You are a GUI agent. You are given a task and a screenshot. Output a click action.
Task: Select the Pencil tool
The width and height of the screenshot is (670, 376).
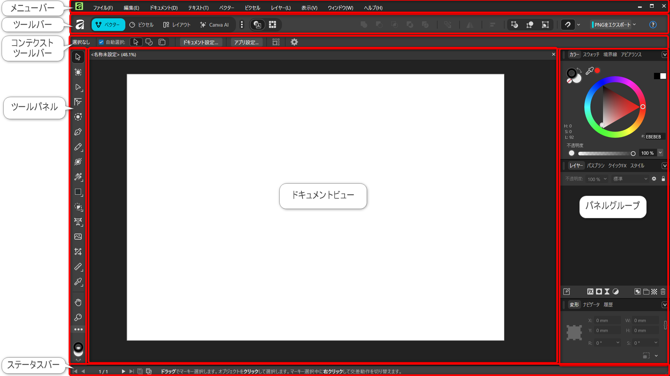(x=78, y=147)
